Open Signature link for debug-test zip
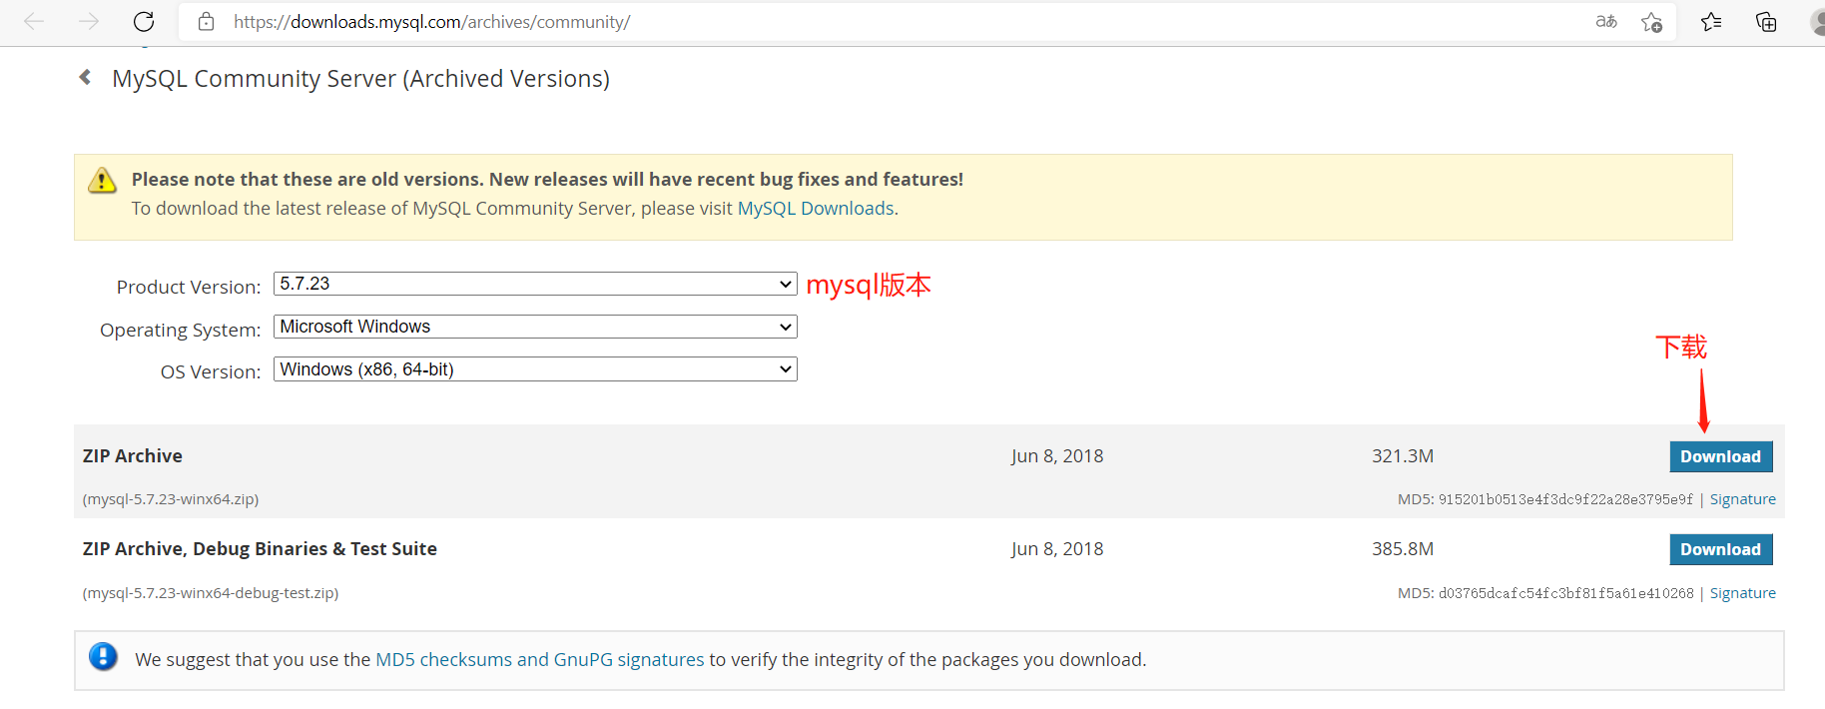 coord(1742,593)
